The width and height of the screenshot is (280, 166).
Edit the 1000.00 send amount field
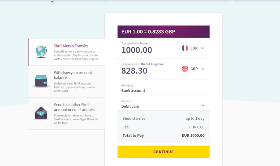(137, 50)
